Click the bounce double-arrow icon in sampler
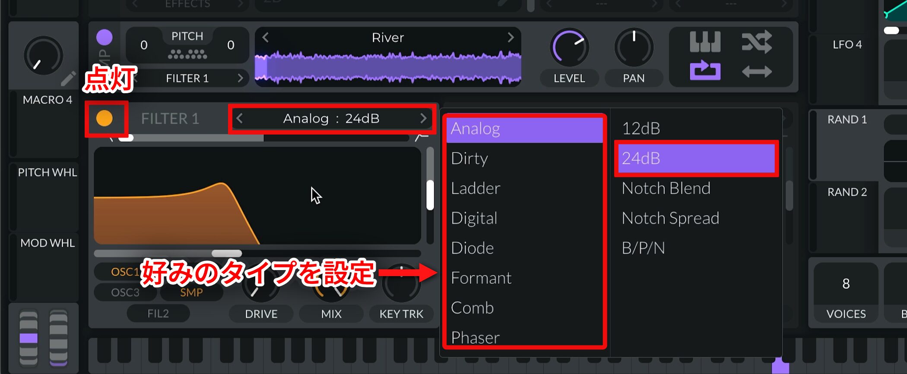The image size is (907, 374). [x=757, y=71]
